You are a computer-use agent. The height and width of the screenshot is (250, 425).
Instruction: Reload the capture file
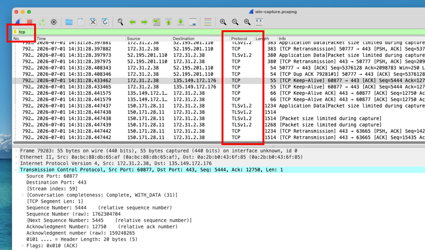(x=105, y=22)
